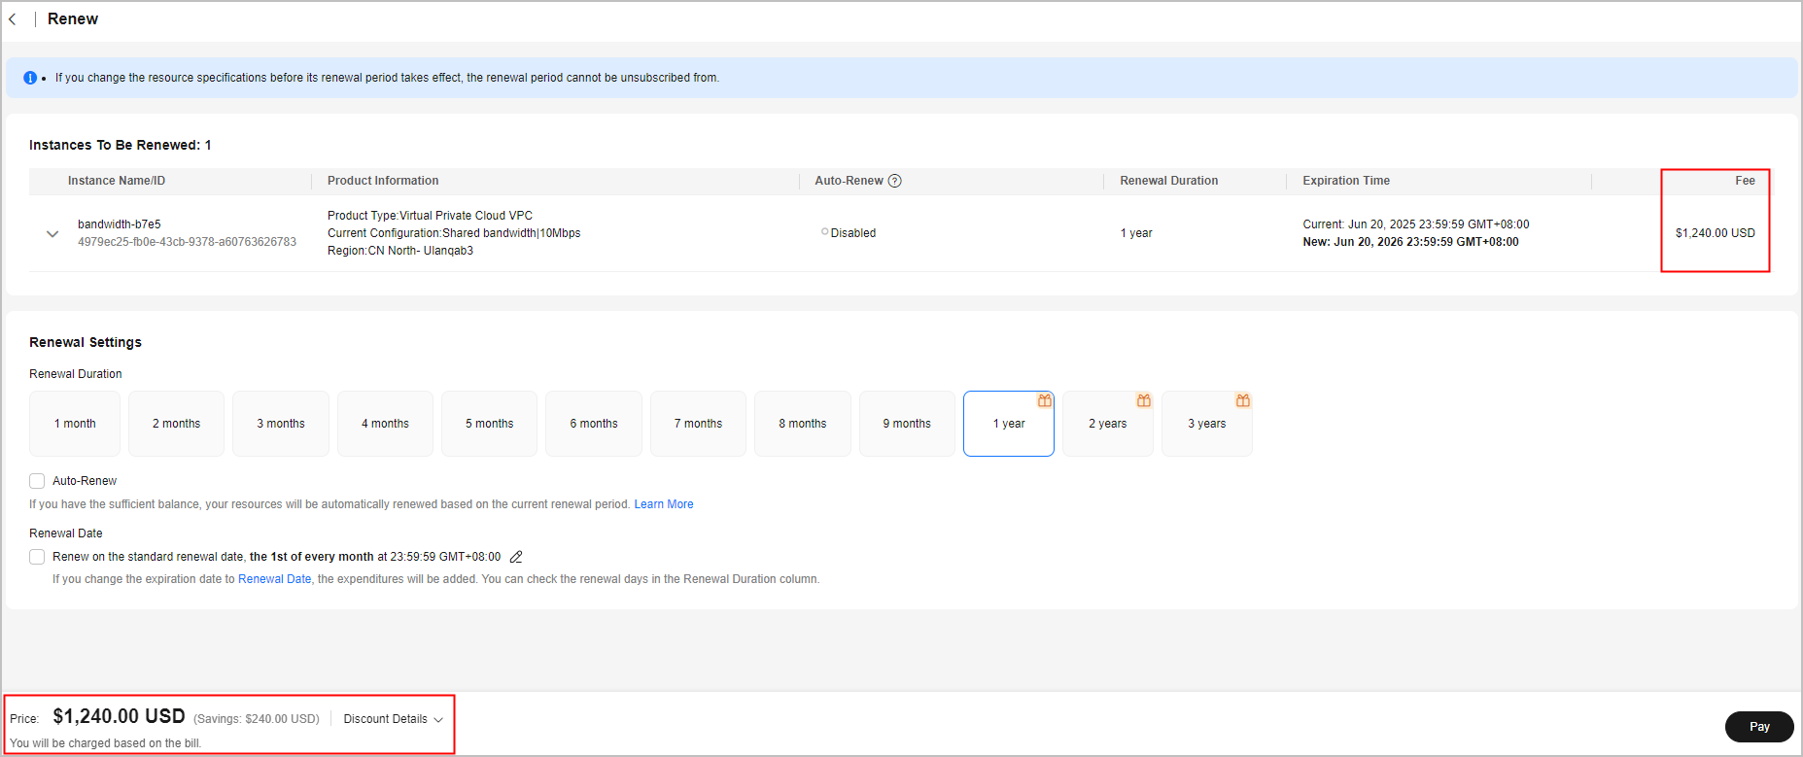Choose the 3 years renewal duration
The width and height of the screenshot is (1803, 757).
(x=1206, y=424)
